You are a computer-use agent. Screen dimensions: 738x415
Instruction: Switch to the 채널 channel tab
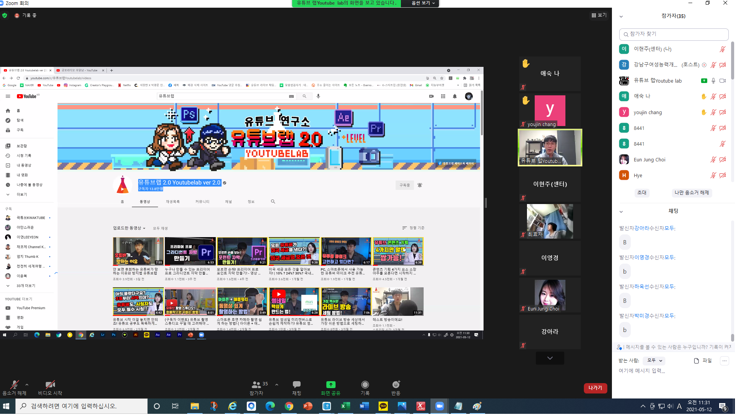click(228, 202)
